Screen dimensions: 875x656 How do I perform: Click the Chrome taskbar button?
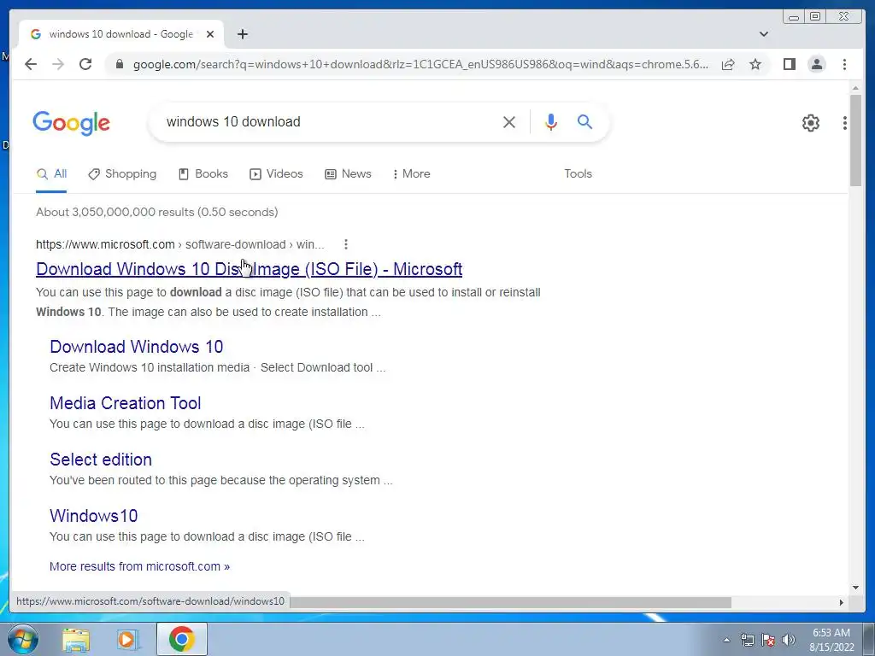[x=182, y=639]
